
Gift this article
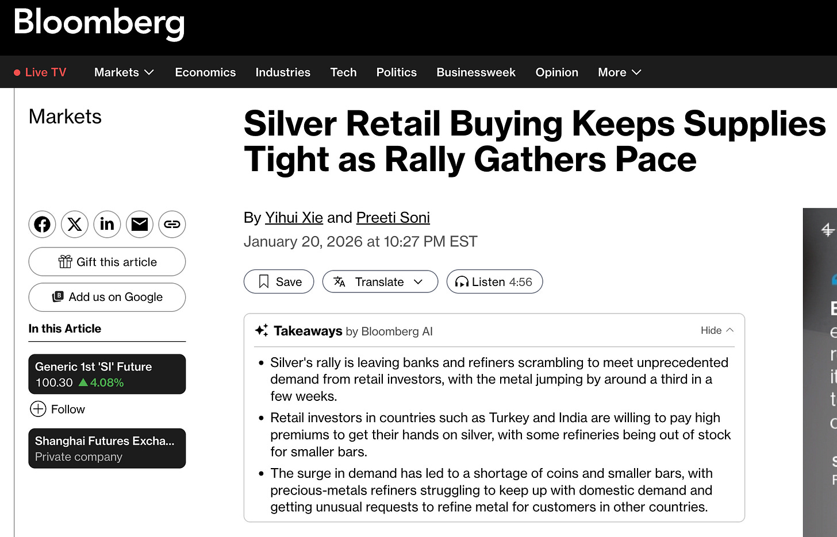(107, 262)
